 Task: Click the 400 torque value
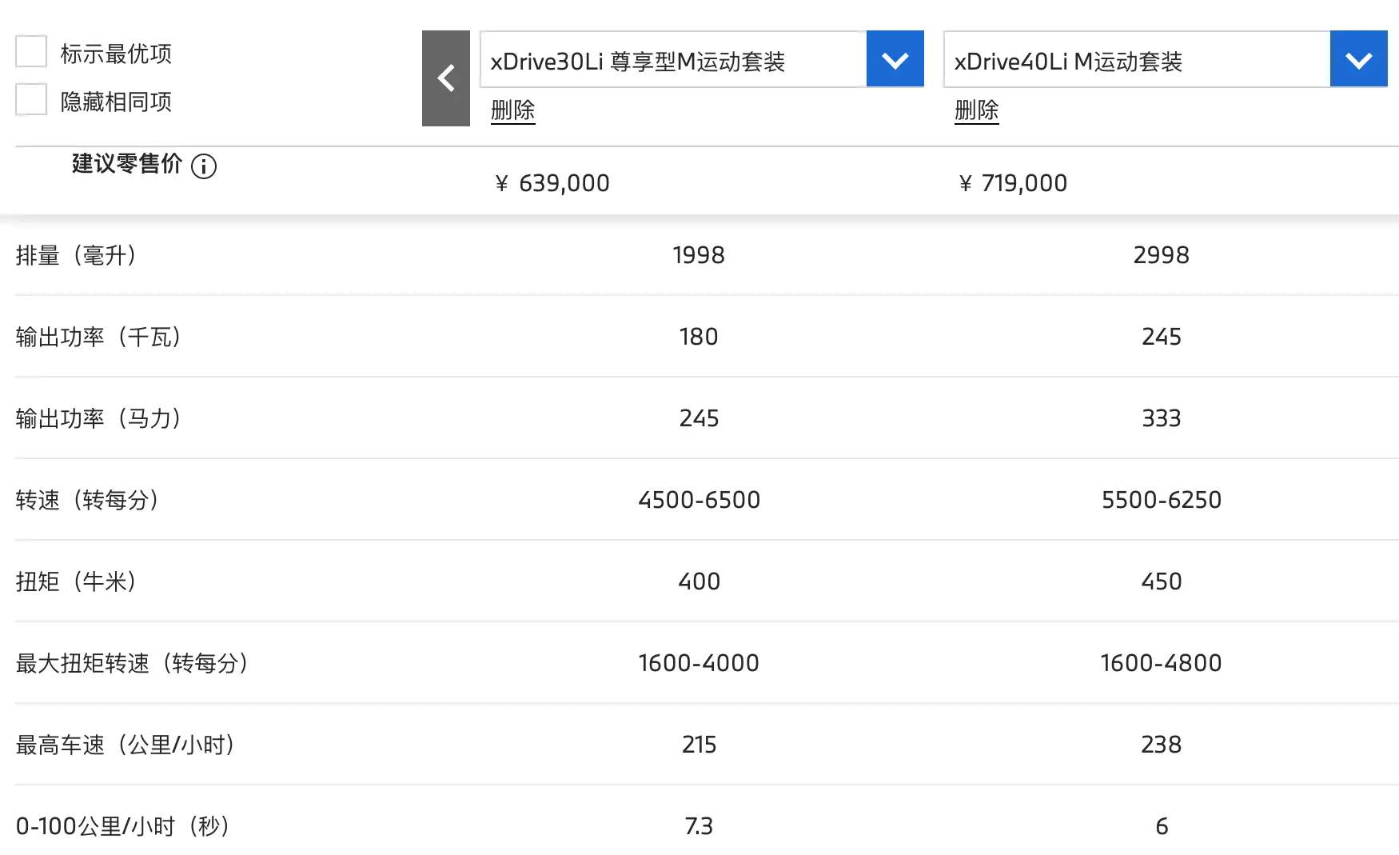699,581
